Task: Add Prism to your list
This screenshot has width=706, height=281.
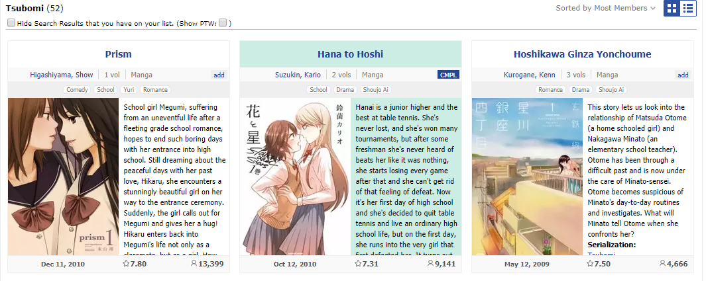Action: tap(219, 75)
